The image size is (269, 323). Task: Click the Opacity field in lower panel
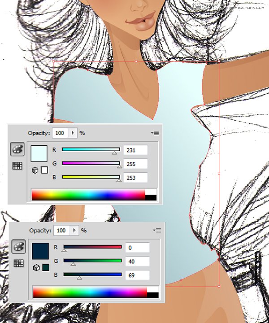tap(61, 230)
